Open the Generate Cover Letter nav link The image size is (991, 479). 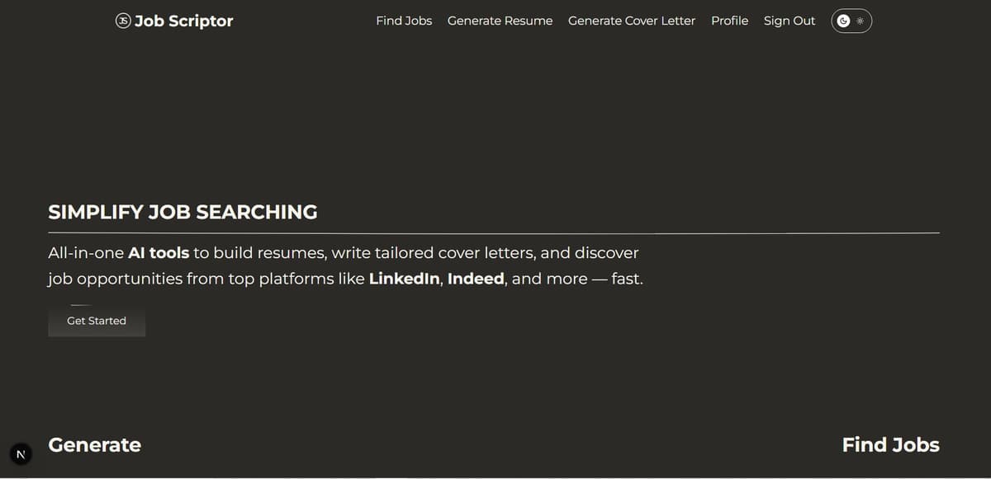click(632, 21)
